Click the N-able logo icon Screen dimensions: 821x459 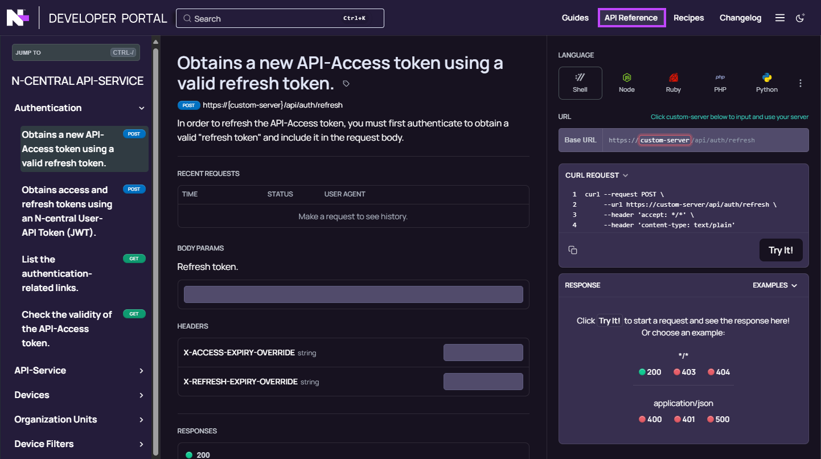(x=17, y=18)
